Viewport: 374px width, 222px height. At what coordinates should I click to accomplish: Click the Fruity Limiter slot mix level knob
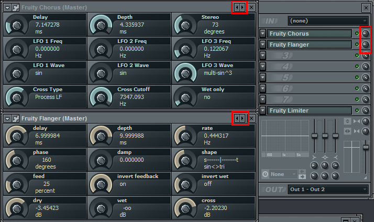(366, 110)
